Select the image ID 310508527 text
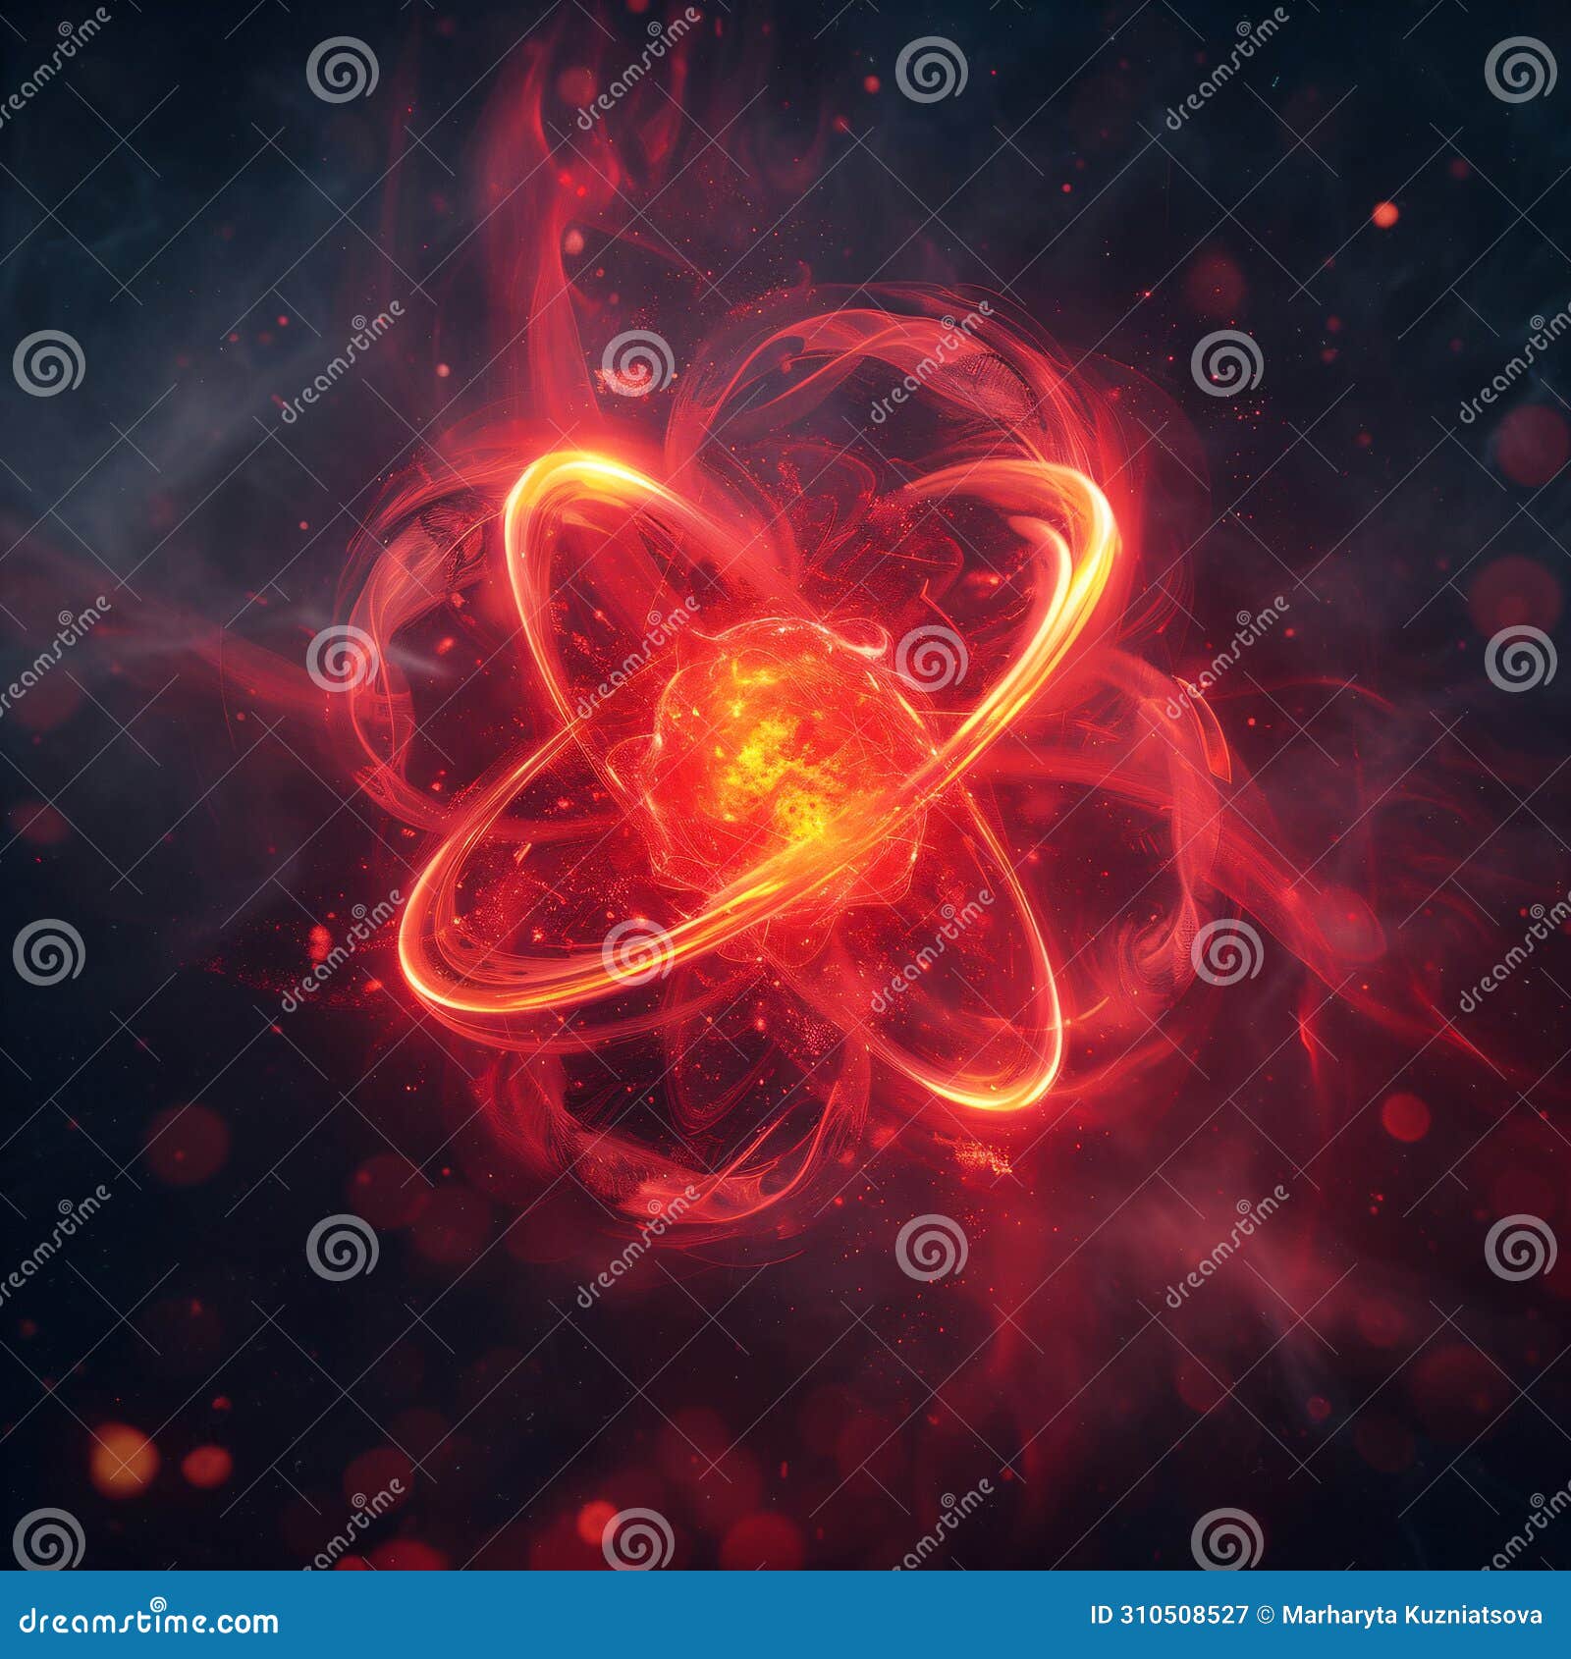The height and width of the screenshot is (1659, 1571). coord(1168,1614)
